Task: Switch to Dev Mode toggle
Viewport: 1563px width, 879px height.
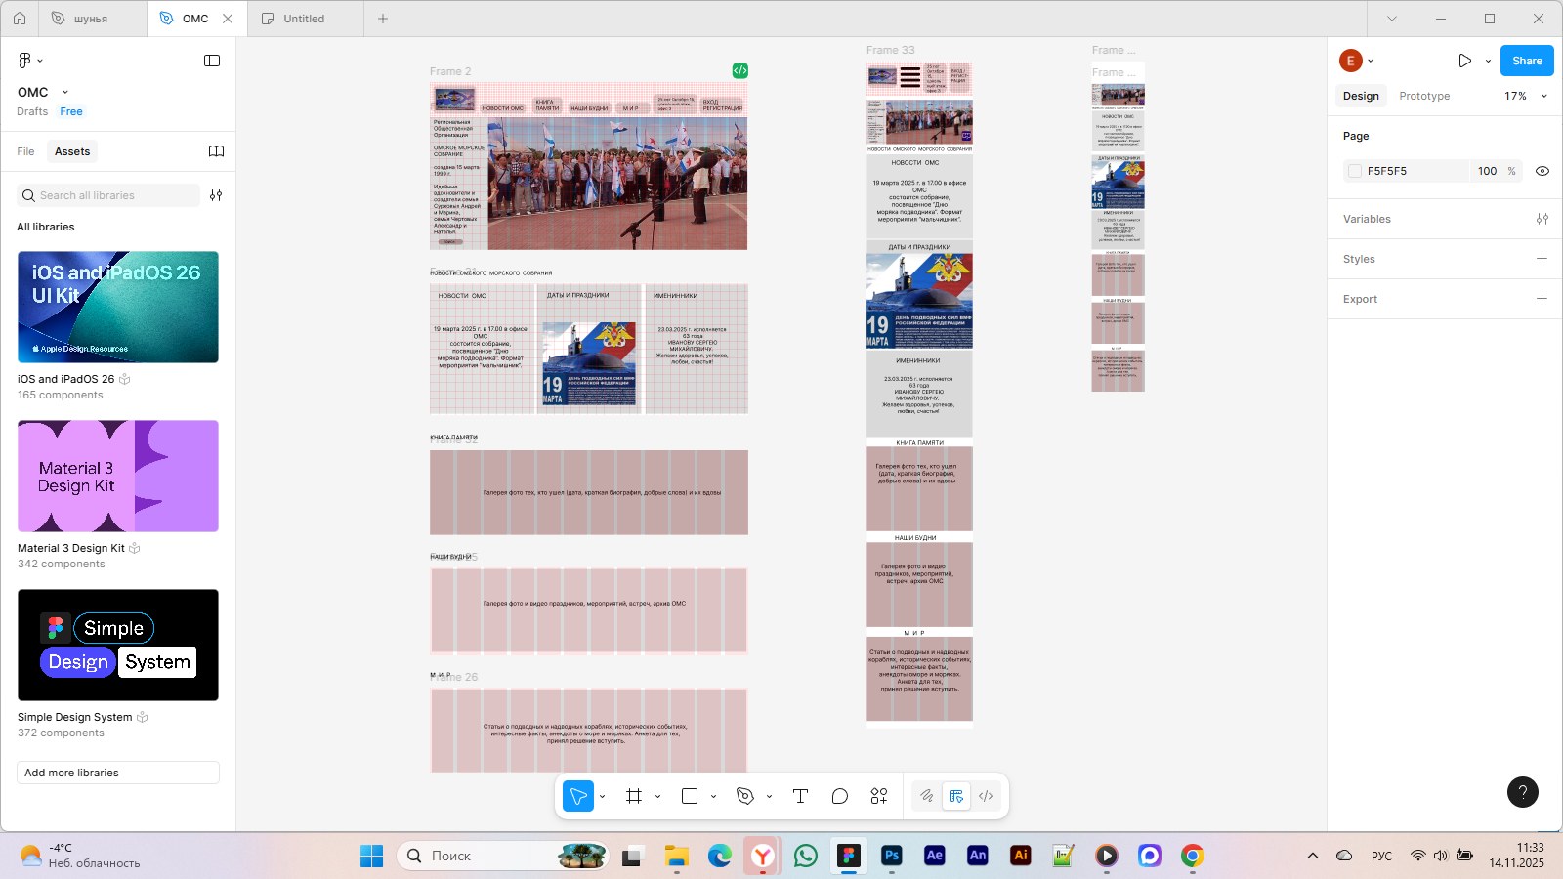Action: [986, 796]
